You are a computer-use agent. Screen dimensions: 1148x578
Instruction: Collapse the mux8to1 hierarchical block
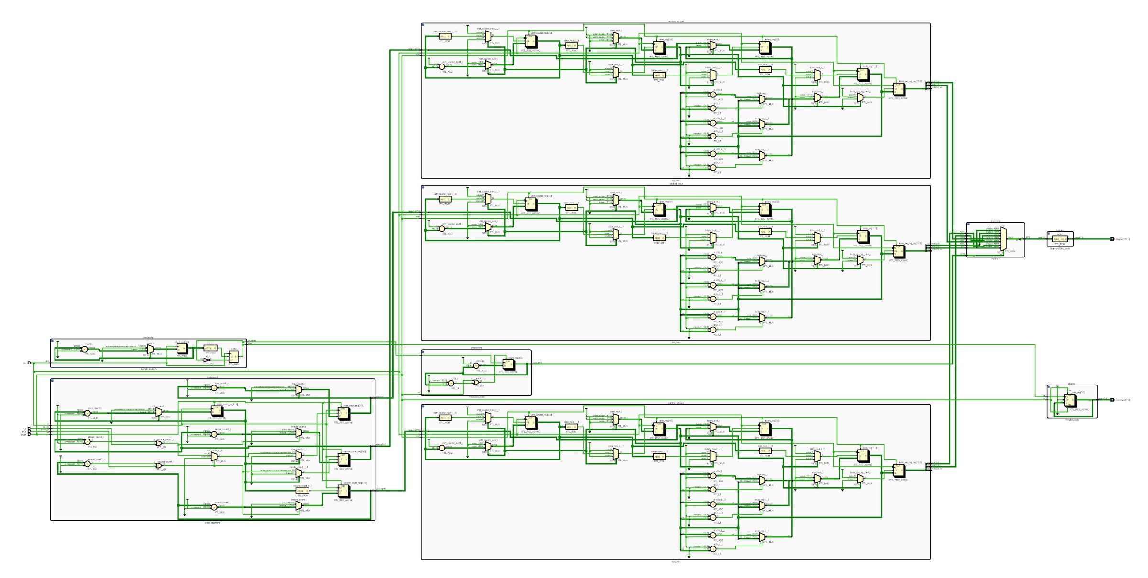point(968,224)
